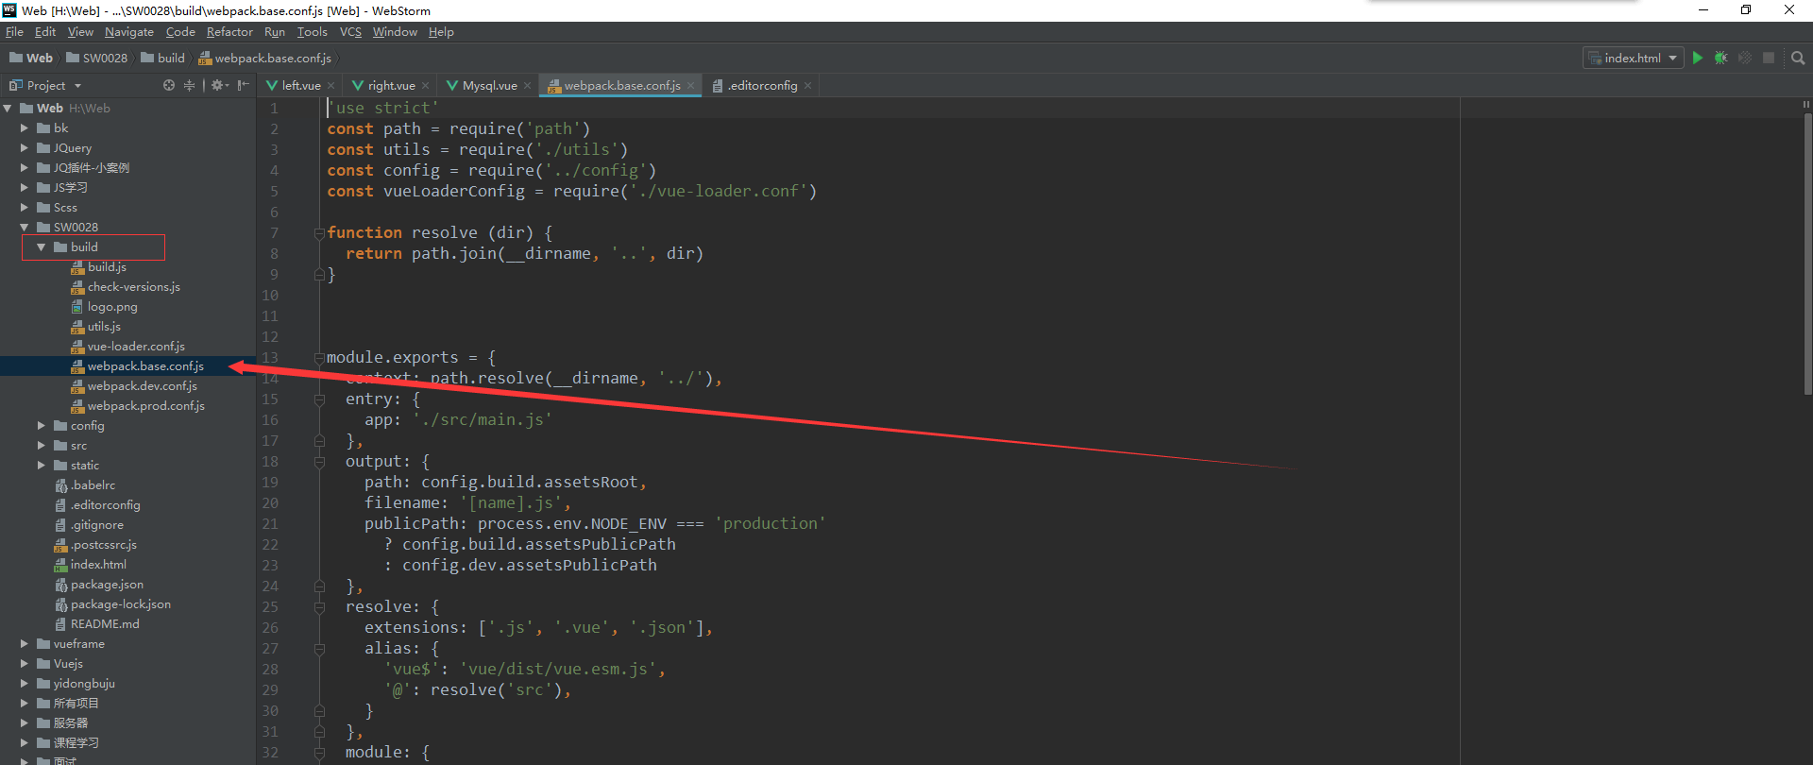1813x765 pixels.
Task: Click the webpack.base.conf.js breadcrumb
Action: coord(264,58)
